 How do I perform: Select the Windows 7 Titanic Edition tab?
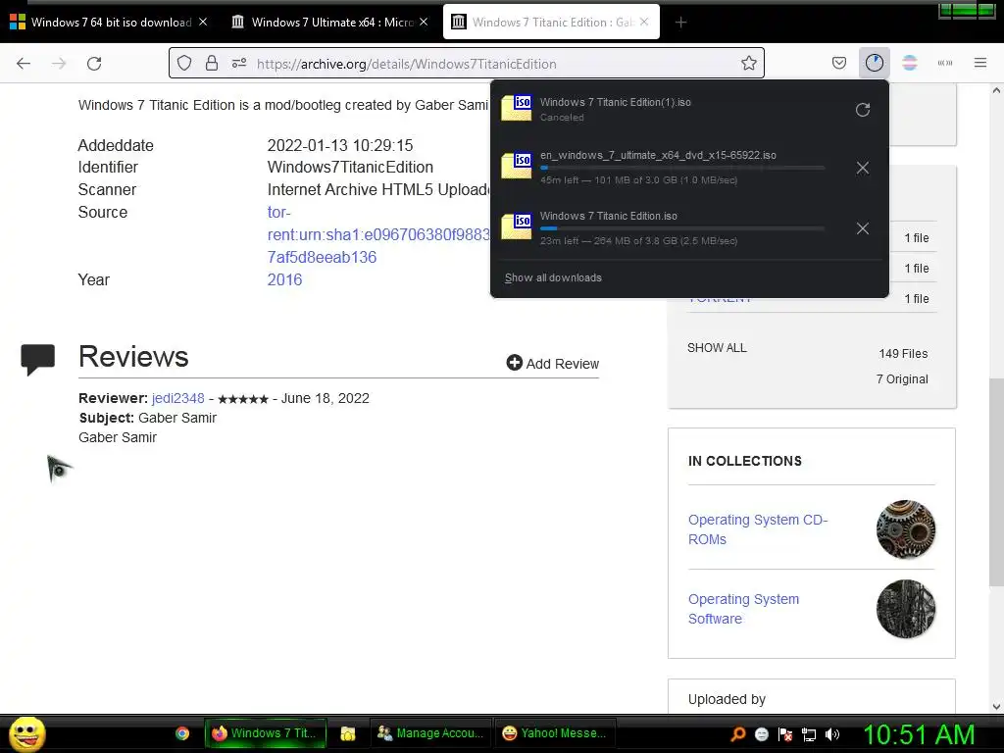(551, 23)
